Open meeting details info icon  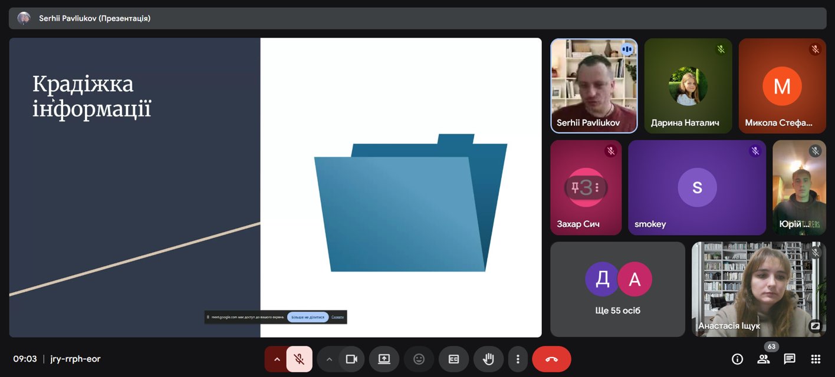tap(737, 359)
